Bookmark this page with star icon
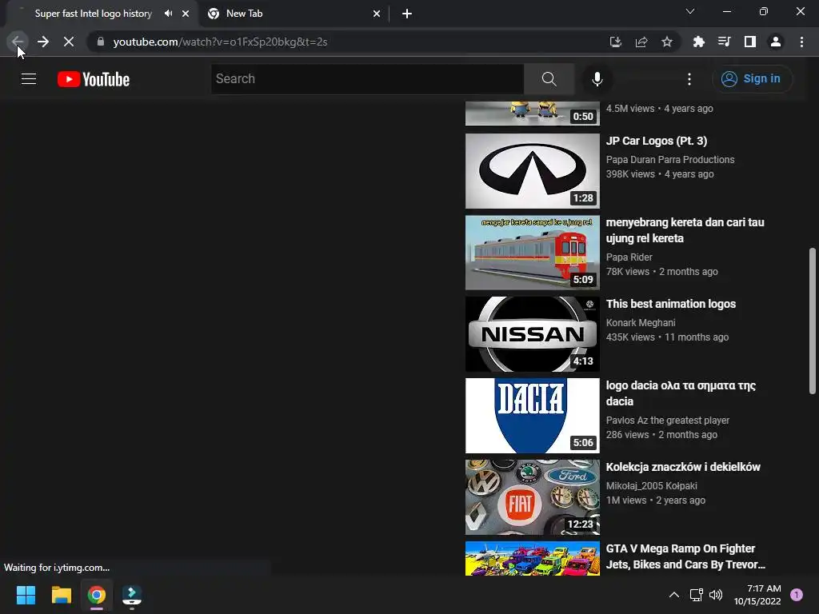The height and width of the screenshot is (614, 819). coord(667,42)
